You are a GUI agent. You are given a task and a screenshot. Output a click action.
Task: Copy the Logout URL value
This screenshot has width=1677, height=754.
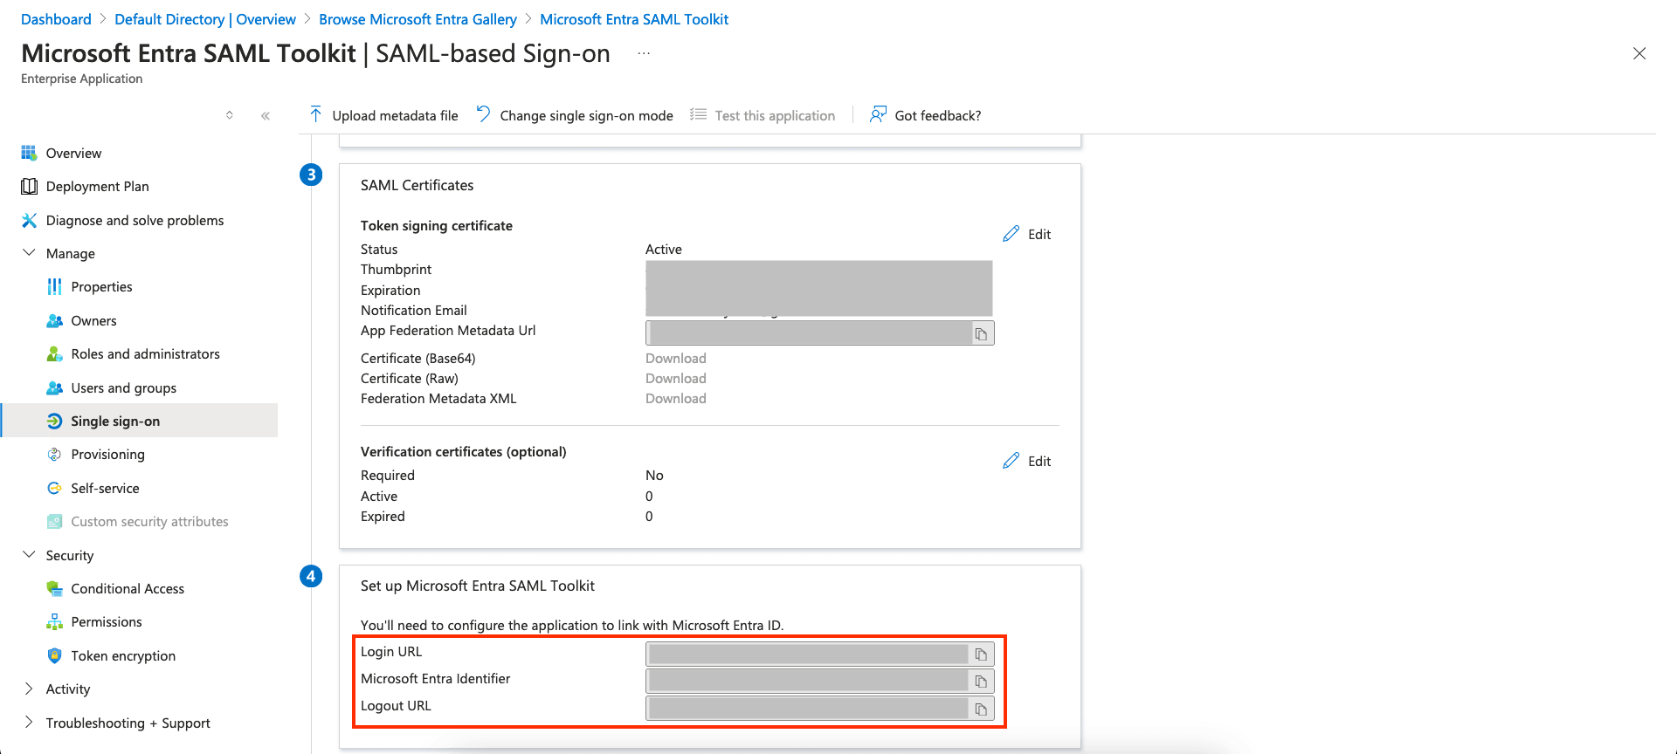point(981,709)
